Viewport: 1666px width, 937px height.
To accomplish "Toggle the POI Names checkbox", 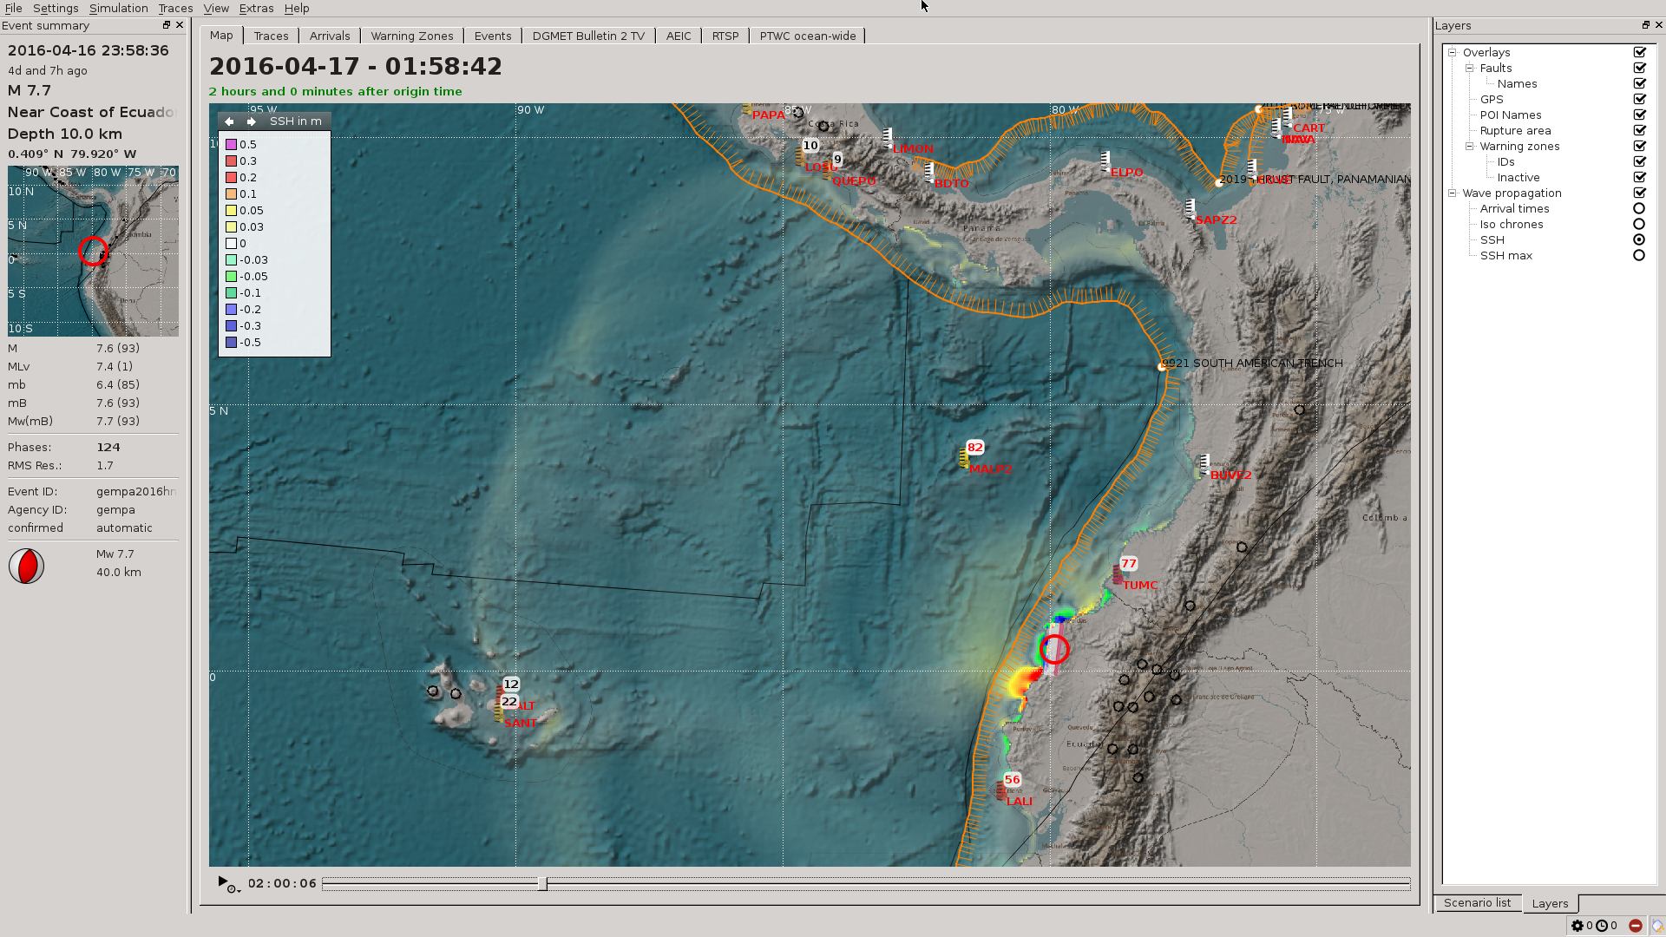I will pos(1639,115).
